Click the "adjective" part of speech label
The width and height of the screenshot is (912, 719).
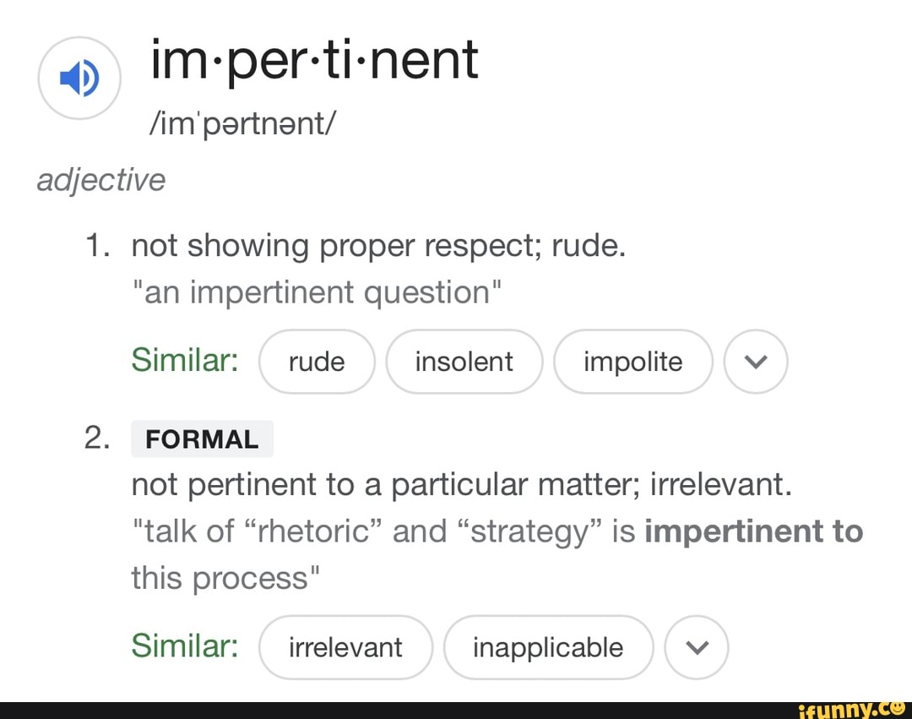pos(101,180)
